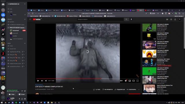Mute the video volume speaker
Image resolution: width=185 pixels, height=104 pixels.
[46, 81]
